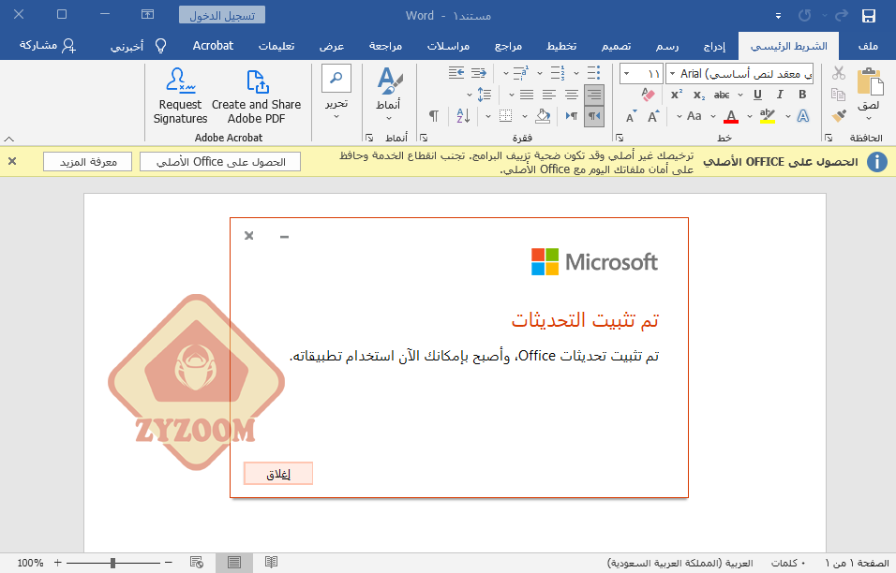This screenshot has height=573, width=896.
Task: Switch to the إدراج tab
Action: pyautogui.click(x=714, y=46)
